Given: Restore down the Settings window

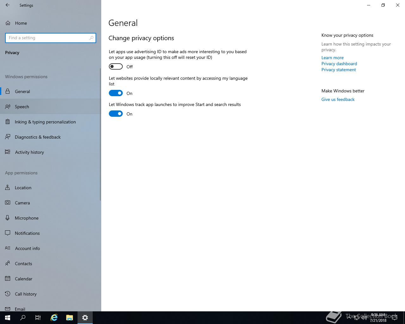Looking at the screenshot, I should tap(383, 5).
